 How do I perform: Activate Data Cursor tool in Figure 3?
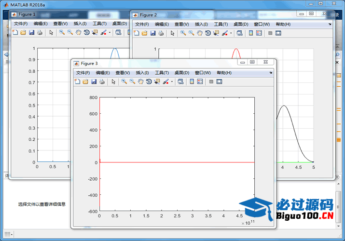[x=157, y=82]
